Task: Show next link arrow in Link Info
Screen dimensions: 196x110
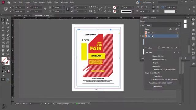Action: [x=178, y=53]
